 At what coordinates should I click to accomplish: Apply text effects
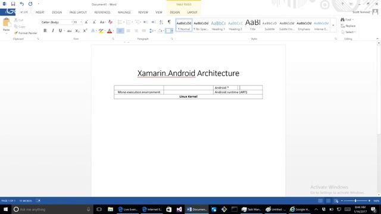93,31
